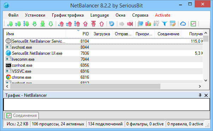
Task: Pin the Трафик panel with pushpin icon
Action: [200, 95]
